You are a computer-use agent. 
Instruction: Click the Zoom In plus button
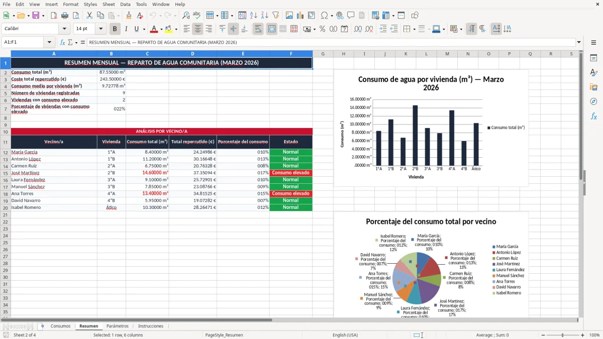tap(582, 335)
